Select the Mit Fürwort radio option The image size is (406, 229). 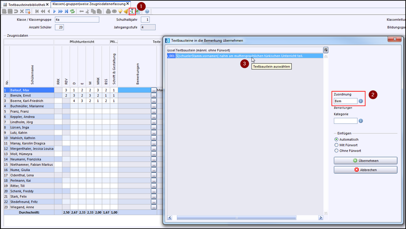tap(336, 145)
